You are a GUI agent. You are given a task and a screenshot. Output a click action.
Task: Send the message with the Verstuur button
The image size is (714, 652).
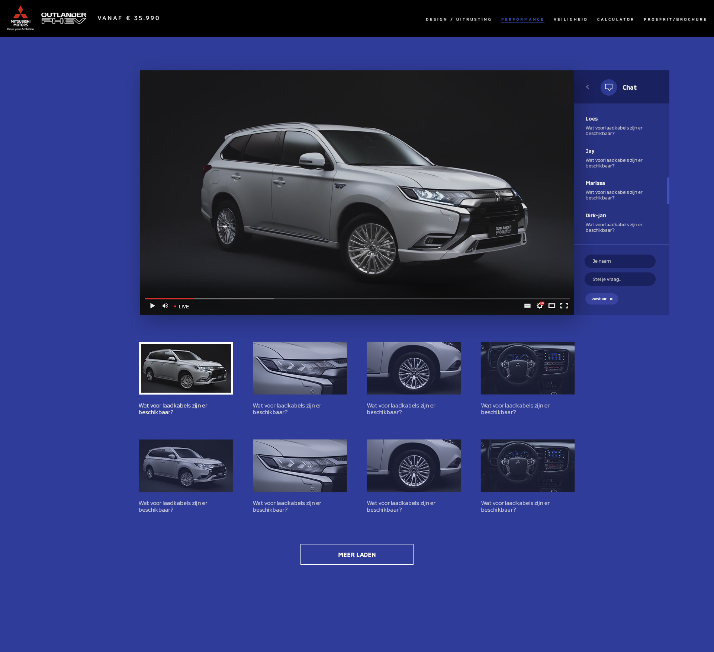coord(602,299)
